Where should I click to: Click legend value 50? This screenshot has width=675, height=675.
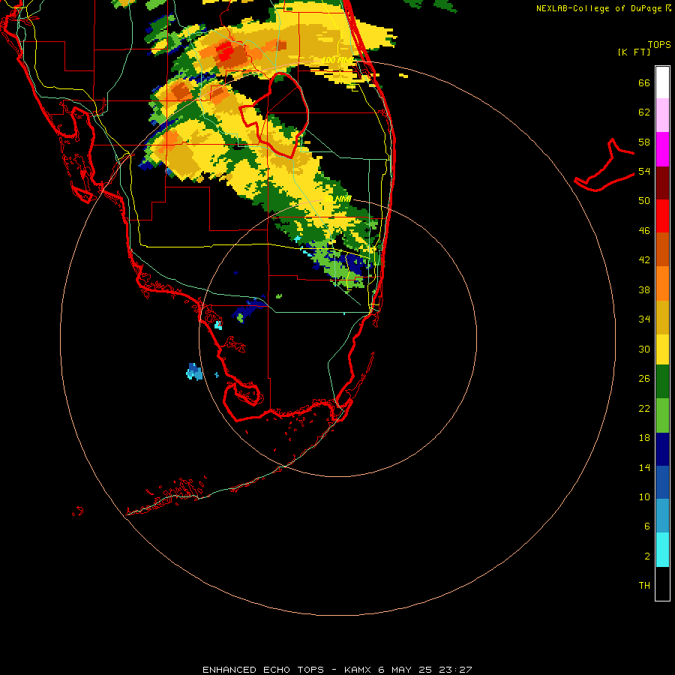644,200
